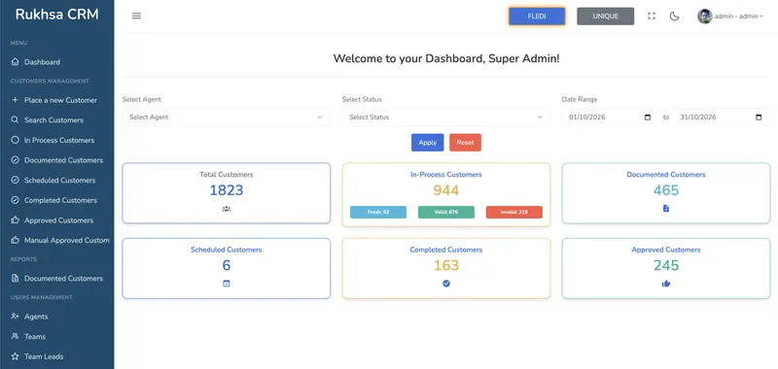Click the start date field 01/10/2026
The height and width of the screenshot is (369, 778).
click(610, 117)
